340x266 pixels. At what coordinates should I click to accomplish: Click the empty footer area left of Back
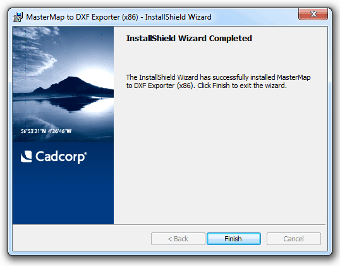coord(82,239)
